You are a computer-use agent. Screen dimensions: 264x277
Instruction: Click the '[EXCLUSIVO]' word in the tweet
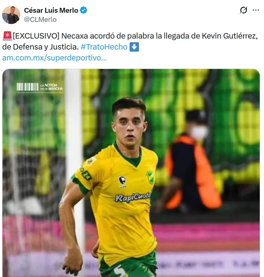(x=36, y=36)
